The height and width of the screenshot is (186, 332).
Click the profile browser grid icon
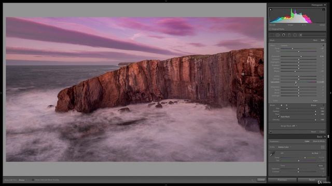(323, 147)
